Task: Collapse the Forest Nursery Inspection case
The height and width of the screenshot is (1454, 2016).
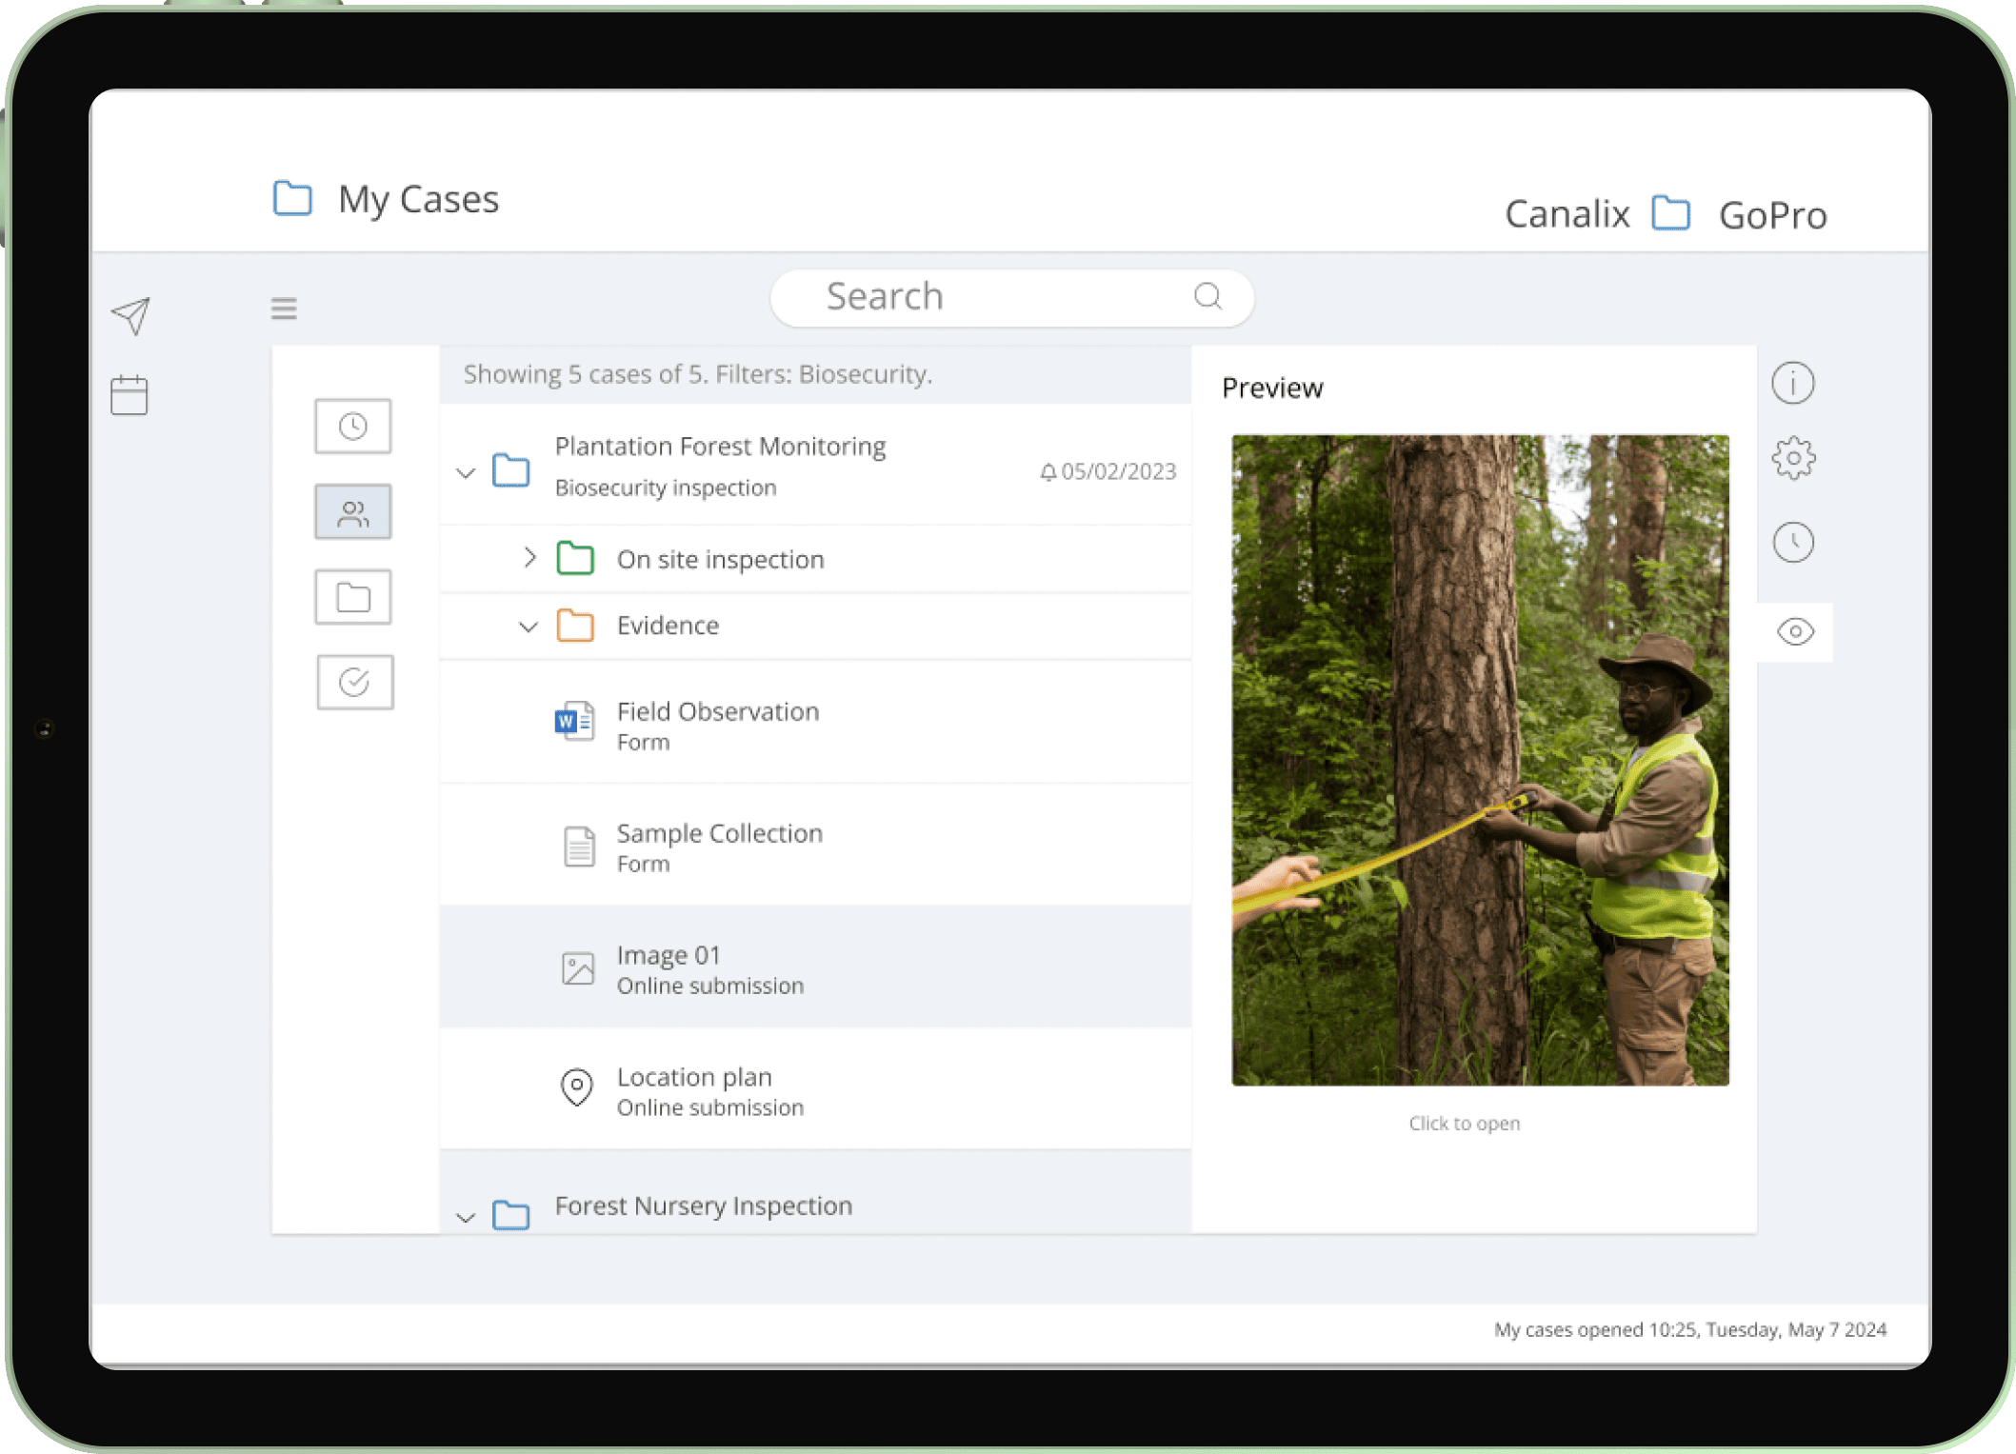Action: pyautogui.click(x=466, y=1217)
